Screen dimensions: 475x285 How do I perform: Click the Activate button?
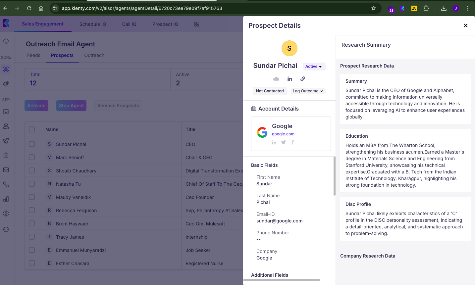(x=36, y=106)
